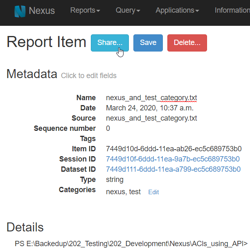Viewport: 250px width, 249px height.
Task: Expand the Query menu
Action: (x=128, y=10)
